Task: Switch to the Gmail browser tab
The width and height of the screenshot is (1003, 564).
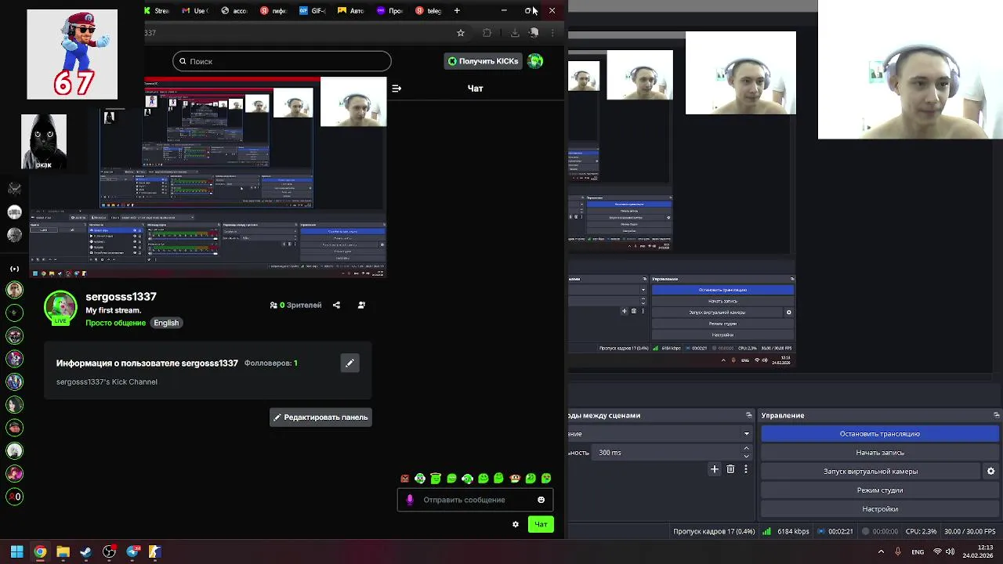Action: [x=194, y=11]
